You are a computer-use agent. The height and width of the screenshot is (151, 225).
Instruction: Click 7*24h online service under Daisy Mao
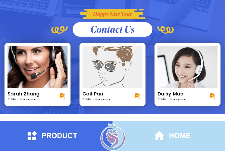[172, 99]
